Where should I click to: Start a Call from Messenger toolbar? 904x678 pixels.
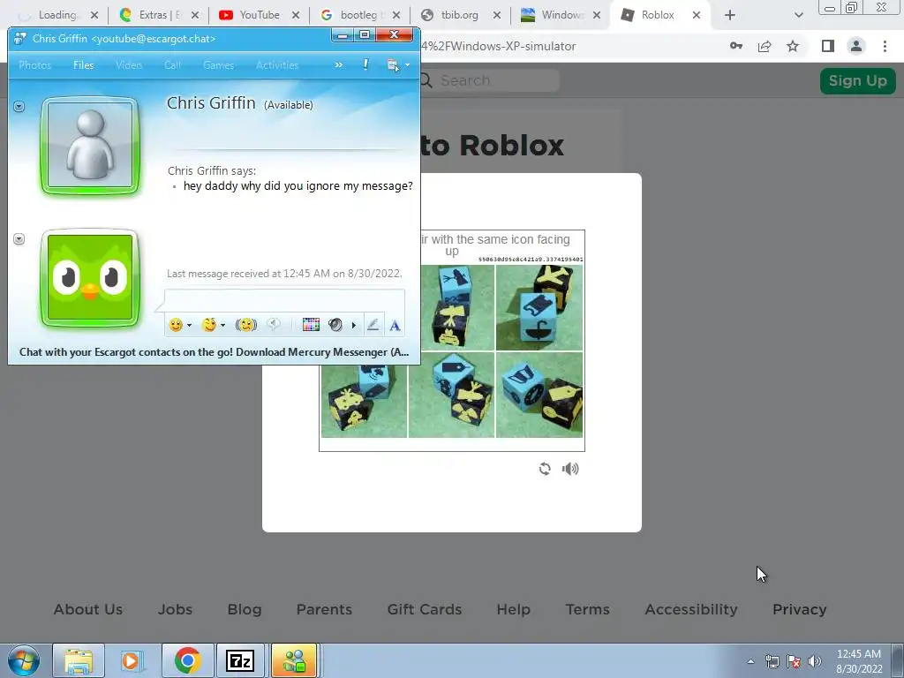(172, 65)
